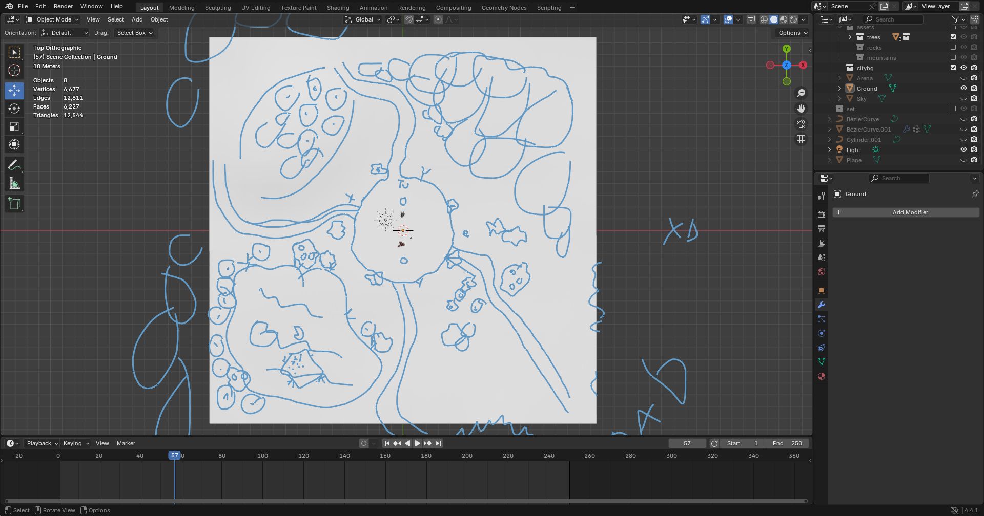Select the Move tool in the toolbar
Image resolution: width=984 pixels, height=516 pixels.
pos(14,91)
